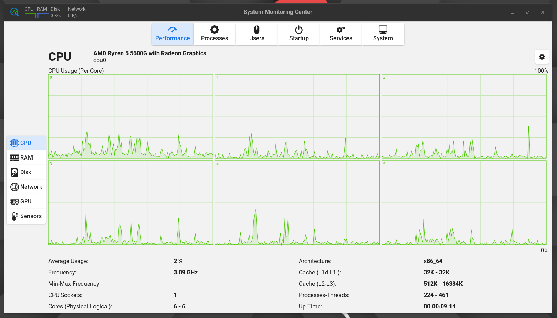Select the Network globe icon
Screen dimensions: 557x318
pos(15,187)
